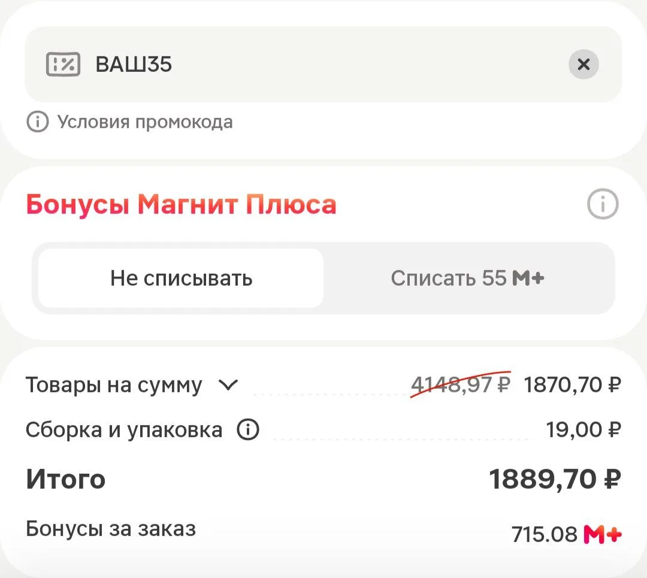The image size is (647, 578).
Task: Click the Бонусы Магнит Плюса heading
Action: [181, 204]
